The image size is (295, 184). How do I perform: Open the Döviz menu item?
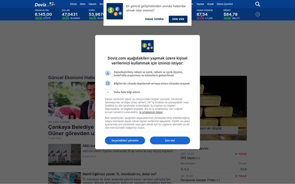73,4
